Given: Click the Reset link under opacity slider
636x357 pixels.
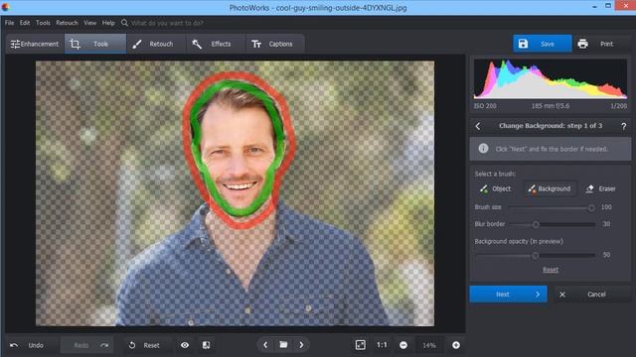Looking at the screenshot, I should (x=551, y=270).
